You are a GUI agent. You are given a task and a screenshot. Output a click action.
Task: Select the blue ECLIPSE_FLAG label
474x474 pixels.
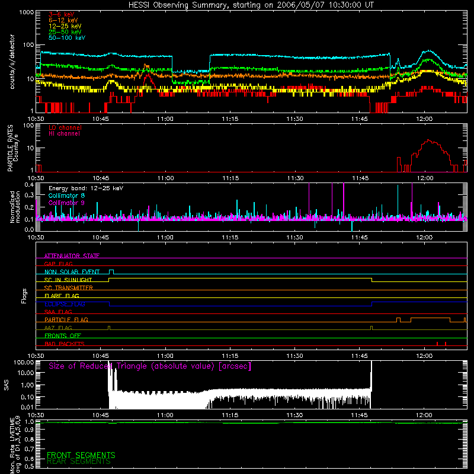[x=65, y=304]
